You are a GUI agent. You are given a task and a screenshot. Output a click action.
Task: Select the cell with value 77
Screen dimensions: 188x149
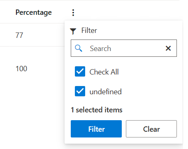coord(19,35)
